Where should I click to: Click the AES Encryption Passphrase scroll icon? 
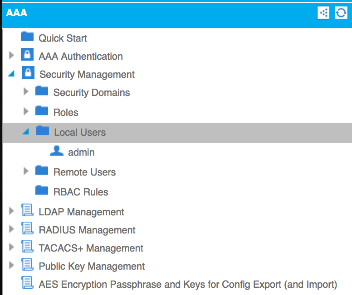point(27,282)
